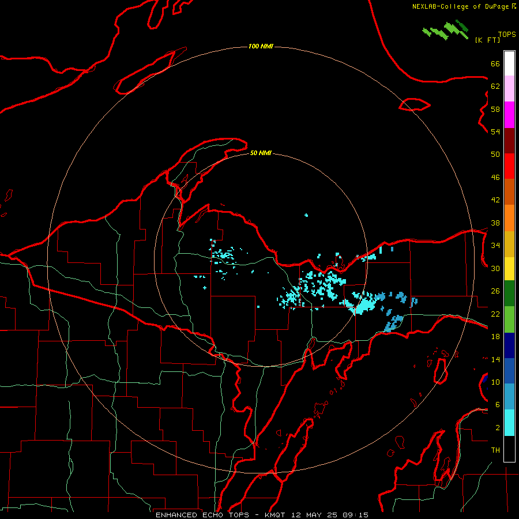Click the legend value "30"
The image size is (519, 519).
(495, 268)
